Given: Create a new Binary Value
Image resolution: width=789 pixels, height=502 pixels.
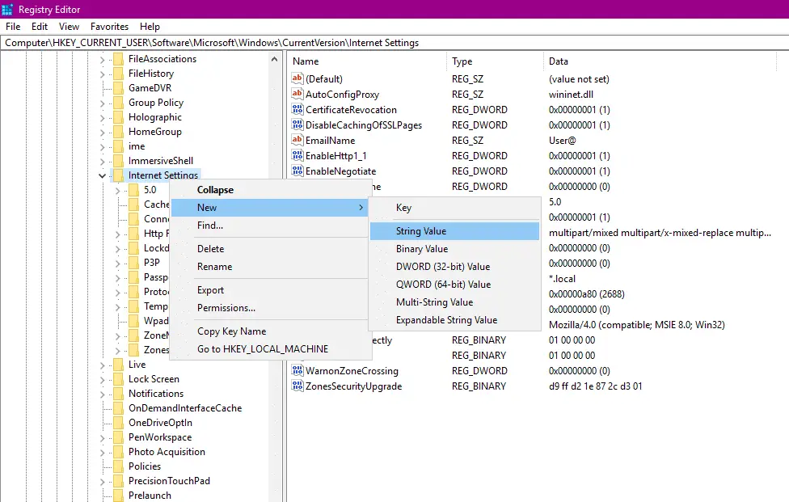Looking at the screenshot, I should [454, 248].
